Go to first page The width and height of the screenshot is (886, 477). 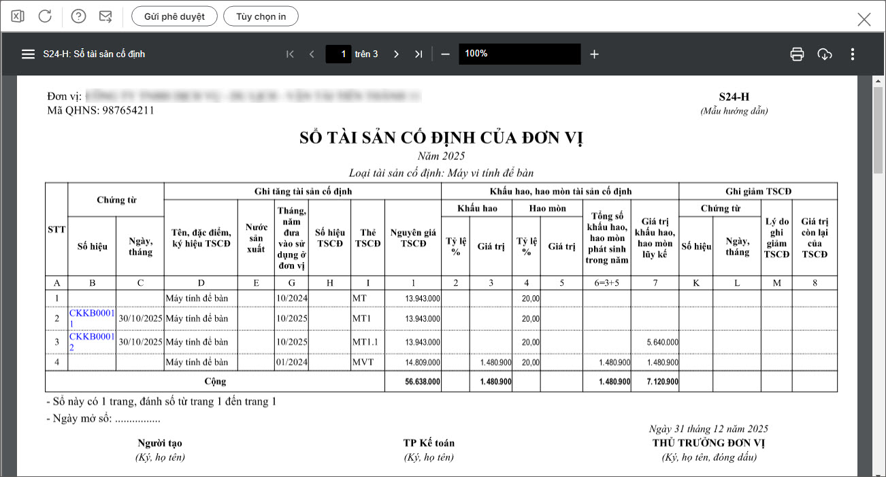[290, 54]
